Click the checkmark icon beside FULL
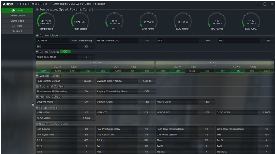 [x=13, y=26]
